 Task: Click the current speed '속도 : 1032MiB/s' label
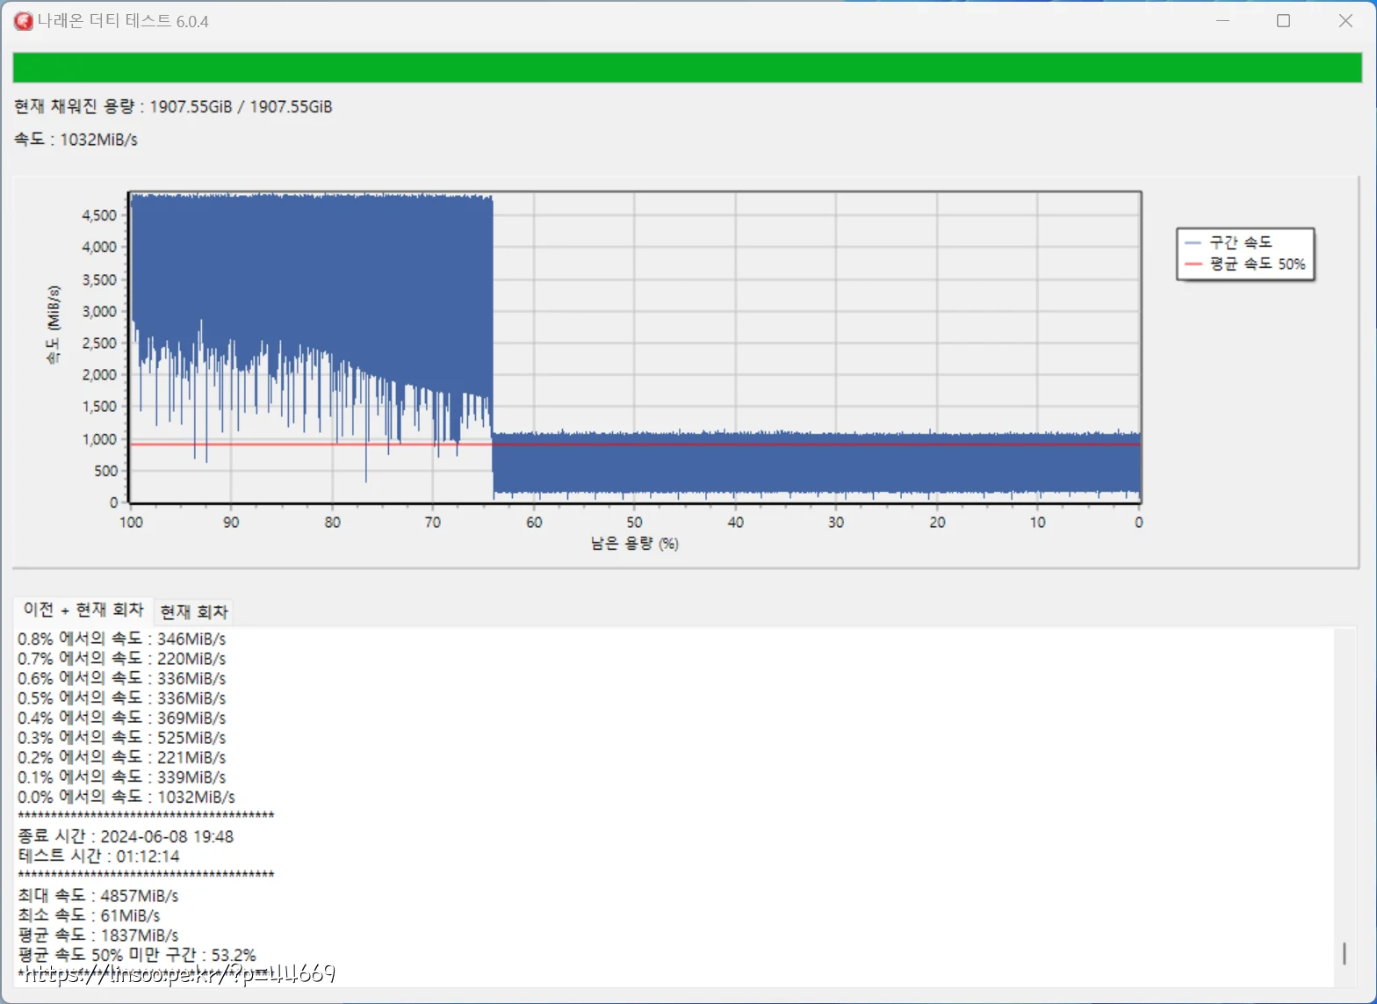point(76,140)
